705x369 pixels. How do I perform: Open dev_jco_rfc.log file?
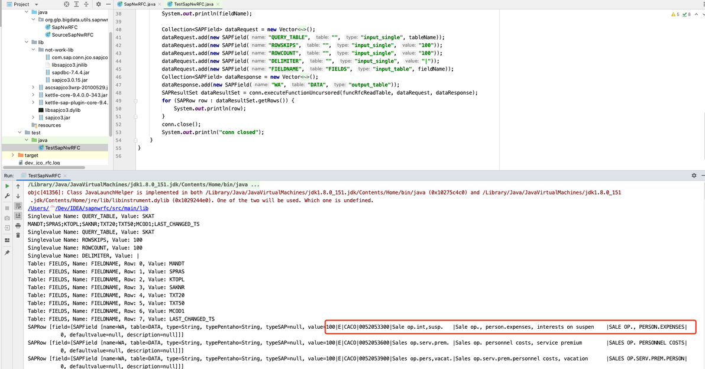click(x=42, y=163)
